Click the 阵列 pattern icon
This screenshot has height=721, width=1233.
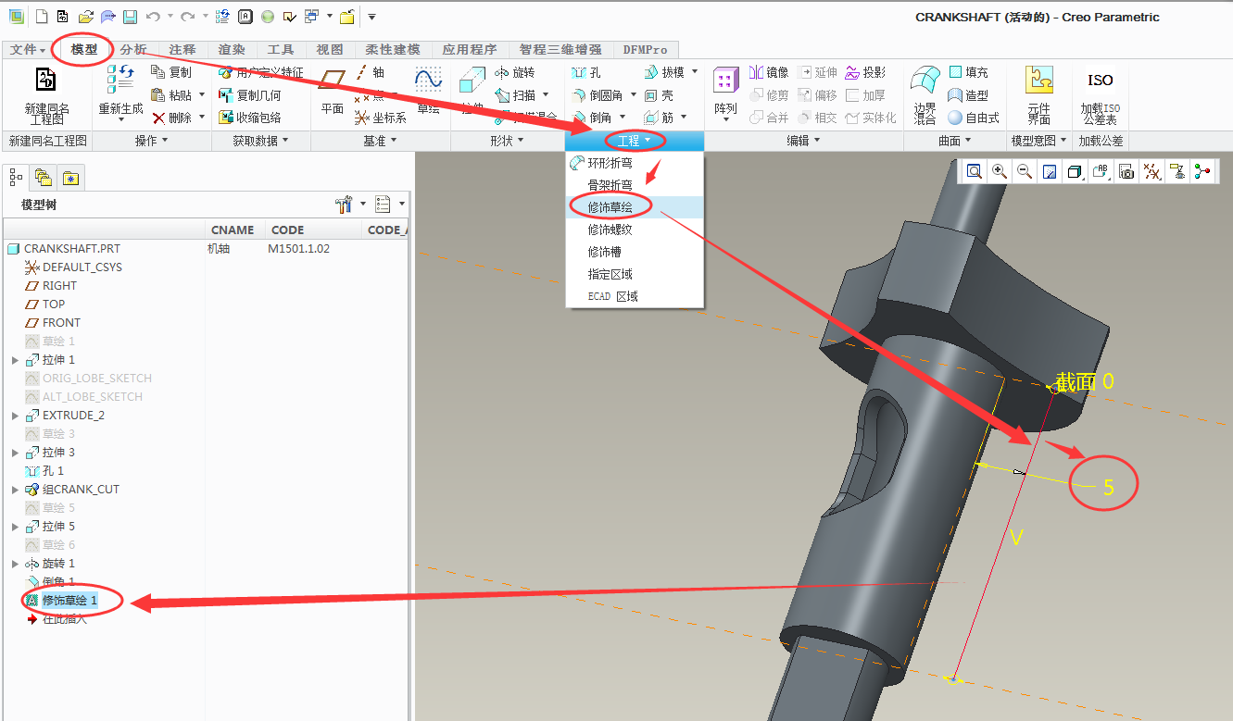click(x=725, y=81)
